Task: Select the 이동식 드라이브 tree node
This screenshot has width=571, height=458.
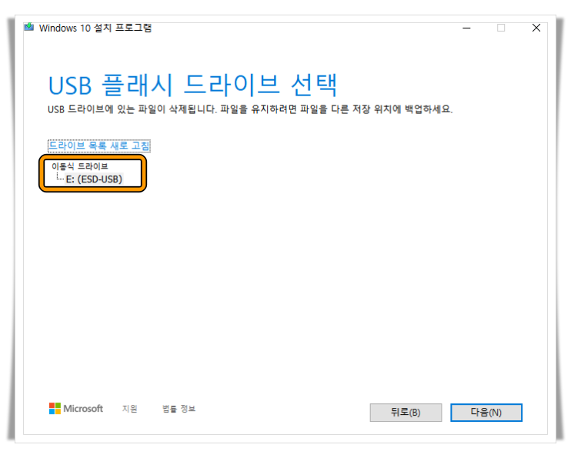Action: coord(80,166)
